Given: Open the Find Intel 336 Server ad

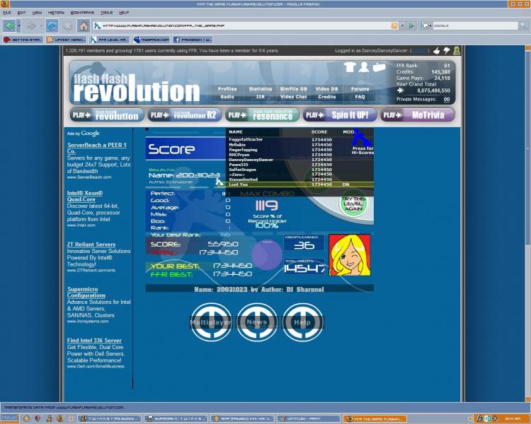Looking at the screenshot, I should 94,341.
